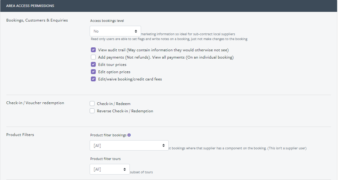Uncheck Edit option prices checkbox

93,72
